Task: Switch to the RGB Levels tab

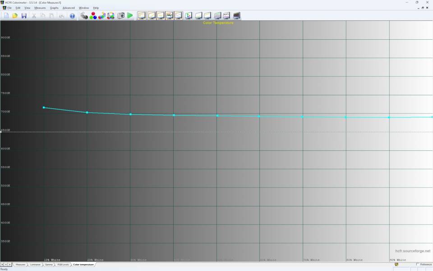Action: click(x=63, y=265)
